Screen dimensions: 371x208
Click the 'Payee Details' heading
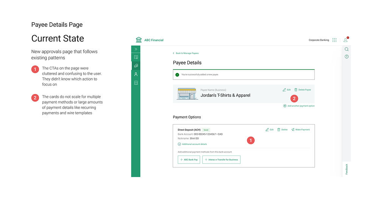(x=187, y=63)
